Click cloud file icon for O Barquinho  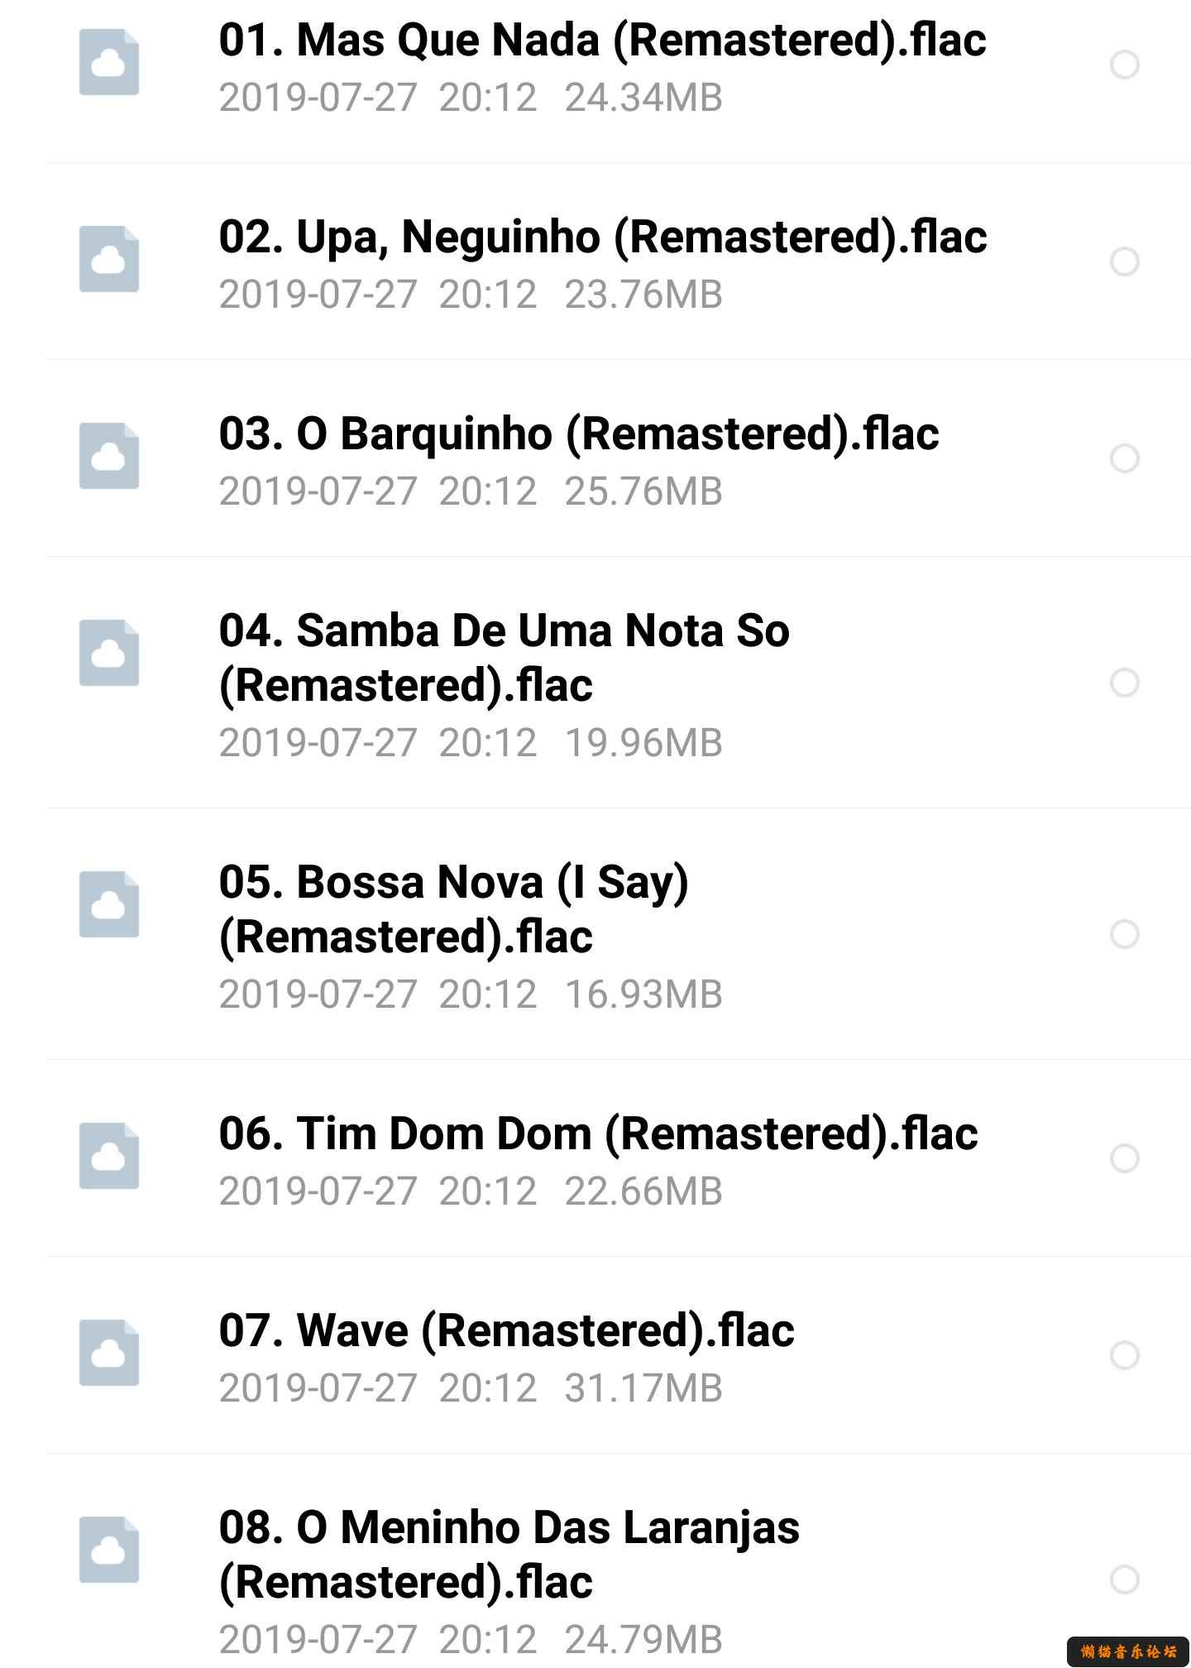pyautogui.click(x=109, y=456)
